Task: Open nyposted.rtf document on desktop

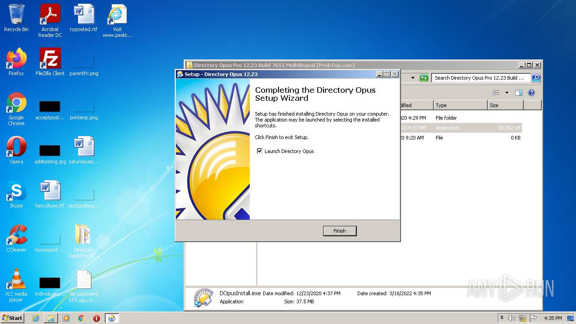Action: (x=84, y=18)
